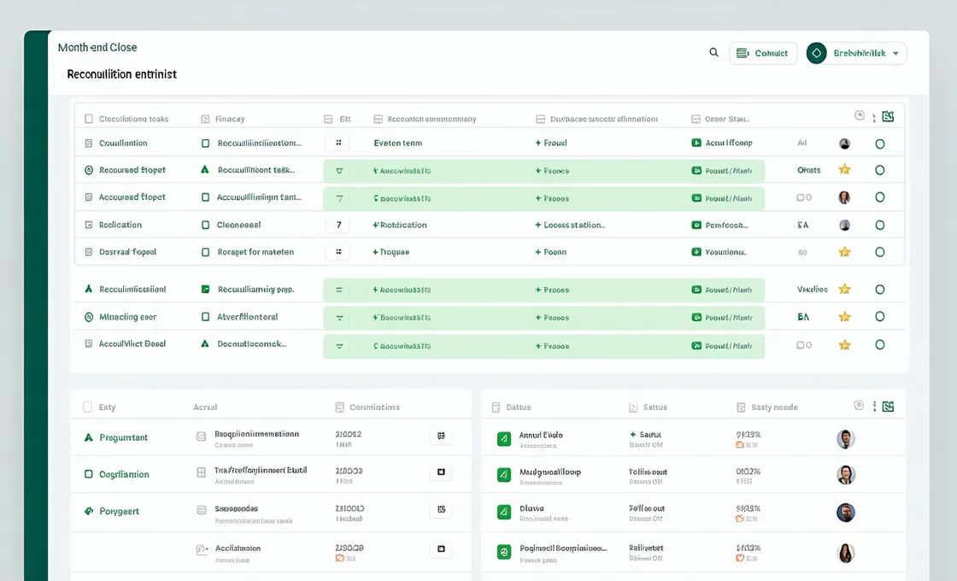Image resolution: width=957 pixels, height=581 pixels.
Task: Click the calendar button on Porygeert row
Action: (441, 509)
